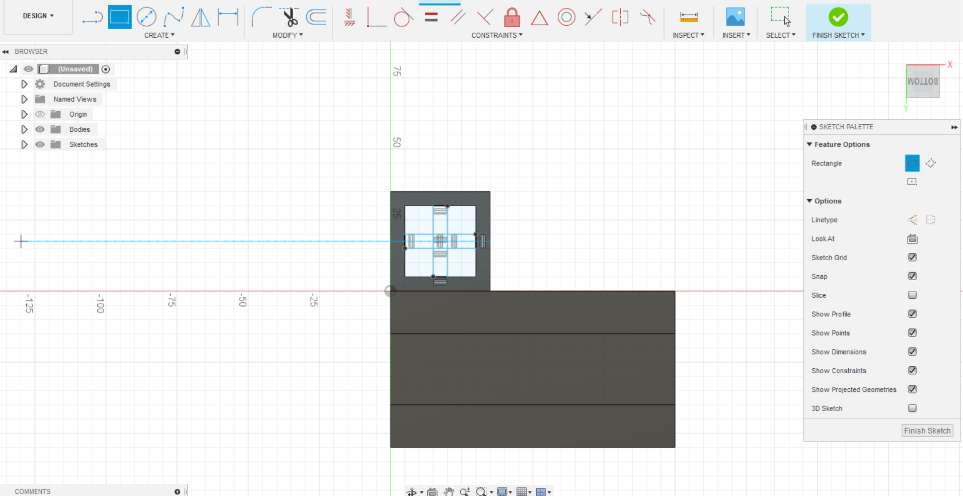
Task: Open the INSPECT menu
Action: [x=688, y=35]
